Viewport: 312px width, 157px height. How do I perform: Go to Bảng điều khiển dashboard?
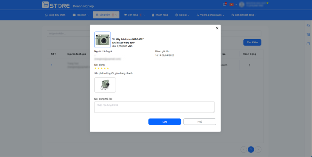click(55, 15)
